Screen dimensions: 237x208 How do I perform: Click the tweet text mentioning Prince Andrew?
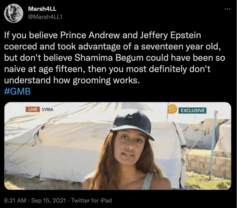click(115, 58)
